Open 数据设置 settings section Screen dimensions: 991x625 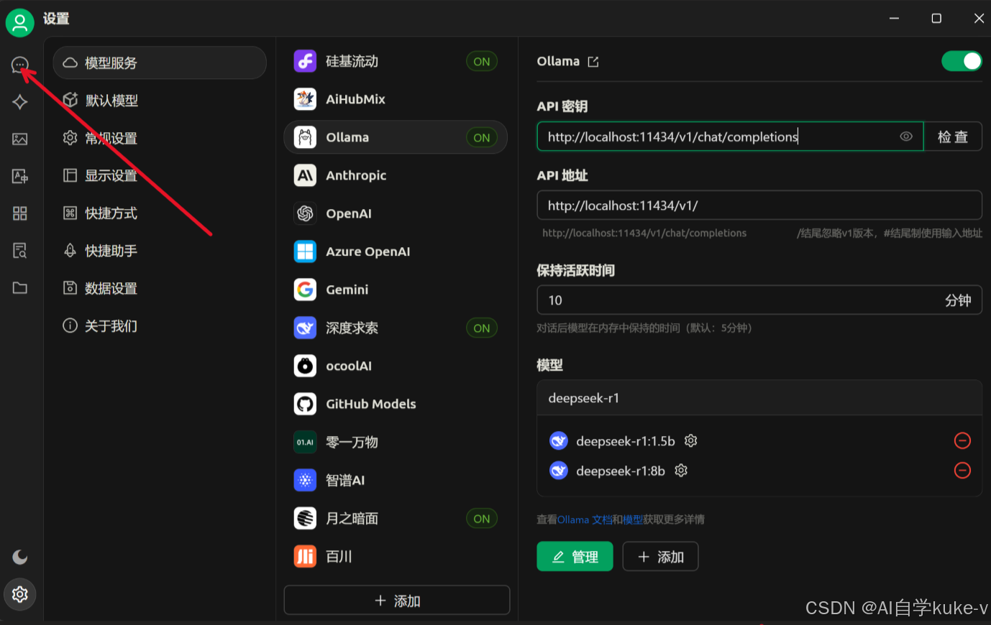pos(160,288)
